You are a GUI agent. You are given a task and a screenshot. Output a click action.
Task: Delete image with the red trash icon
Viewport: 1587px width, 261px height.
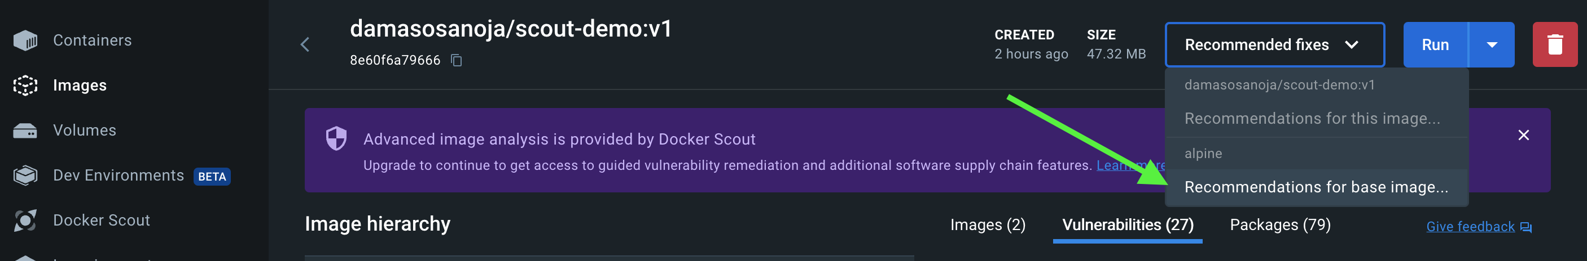(x=1554, y=45)
